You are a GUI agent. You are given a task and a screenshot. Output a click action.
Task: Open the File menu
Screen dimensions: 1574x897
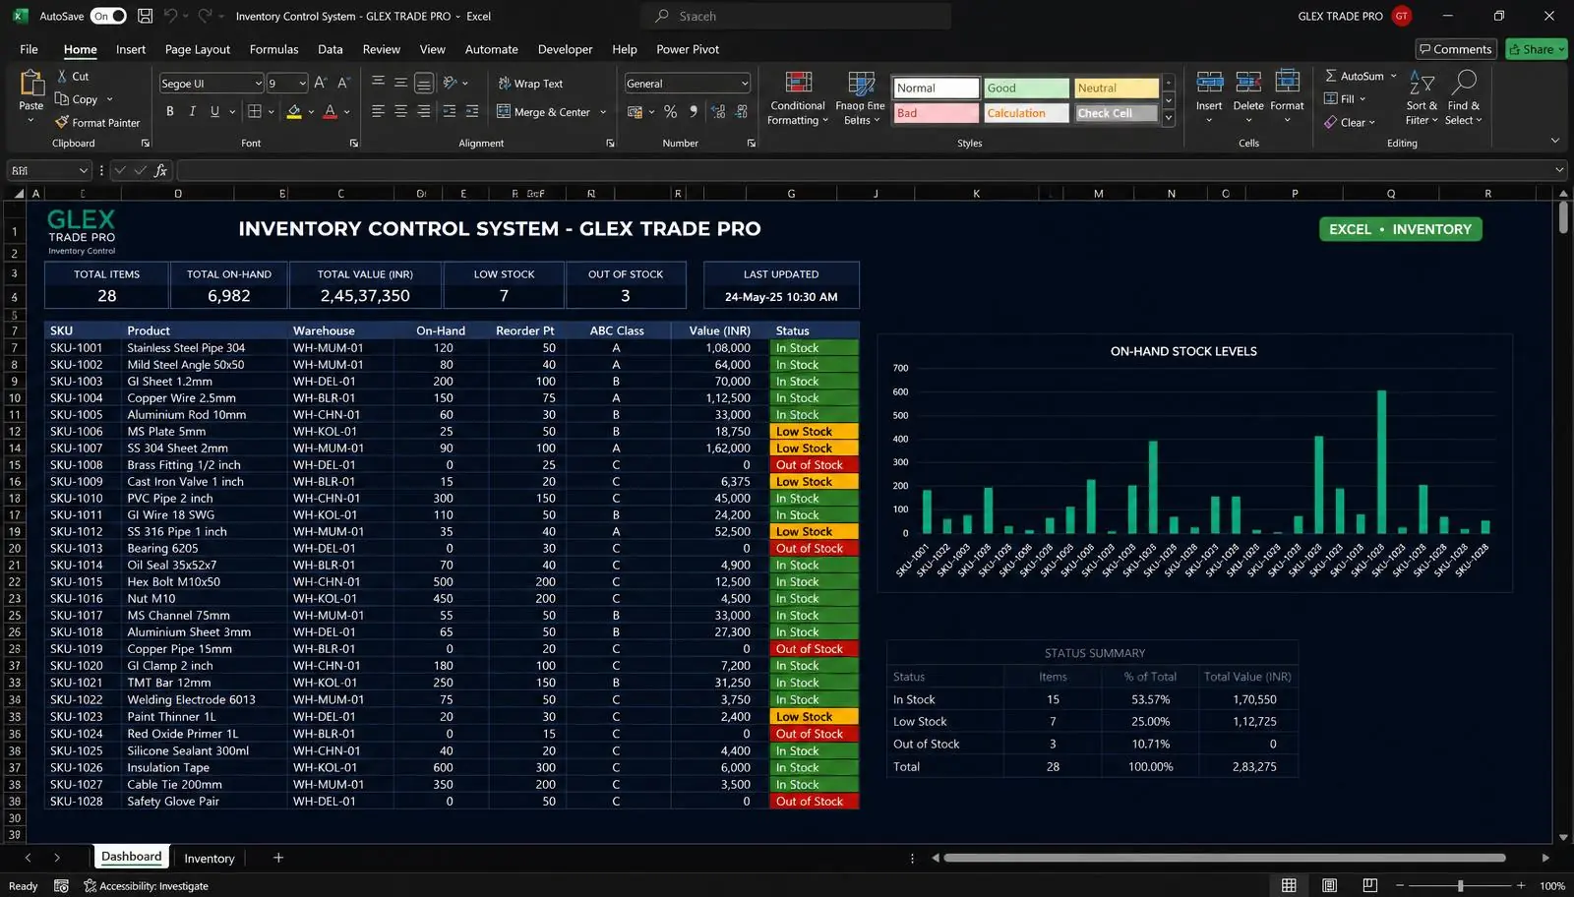[29, 49]
